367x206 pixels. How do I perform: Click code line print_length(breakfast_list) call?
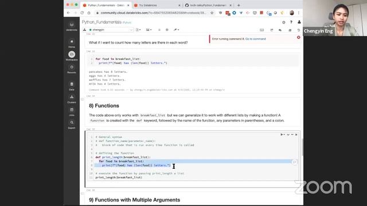pos(119,177)
